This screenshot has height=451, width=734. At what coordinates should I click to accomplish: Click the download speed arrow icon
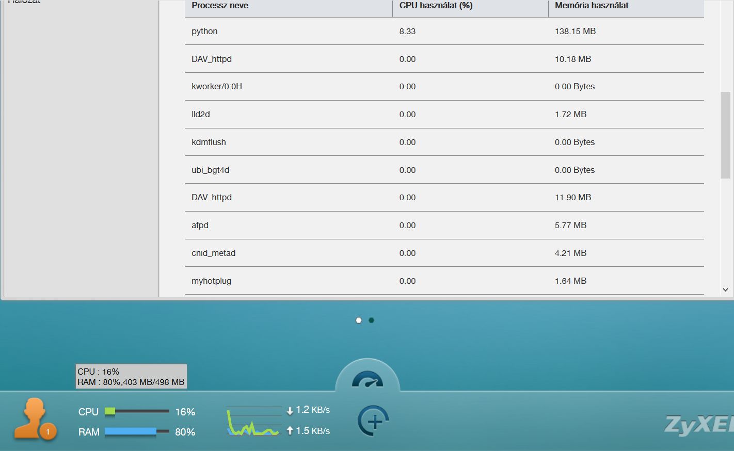290,411
